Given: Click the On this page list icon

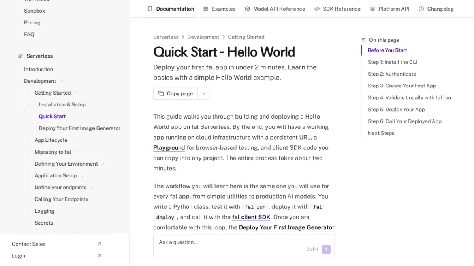Looking at the screenshot, I should (364, 40).
